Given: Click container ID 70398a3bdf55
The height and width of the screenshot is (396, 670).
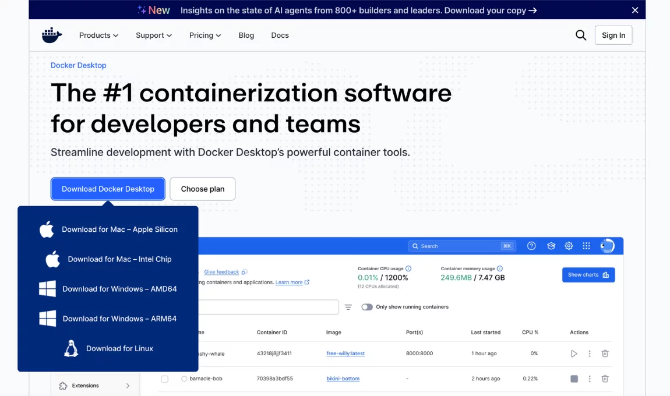Looking at the screenshot, I should [x=275, y=379].
